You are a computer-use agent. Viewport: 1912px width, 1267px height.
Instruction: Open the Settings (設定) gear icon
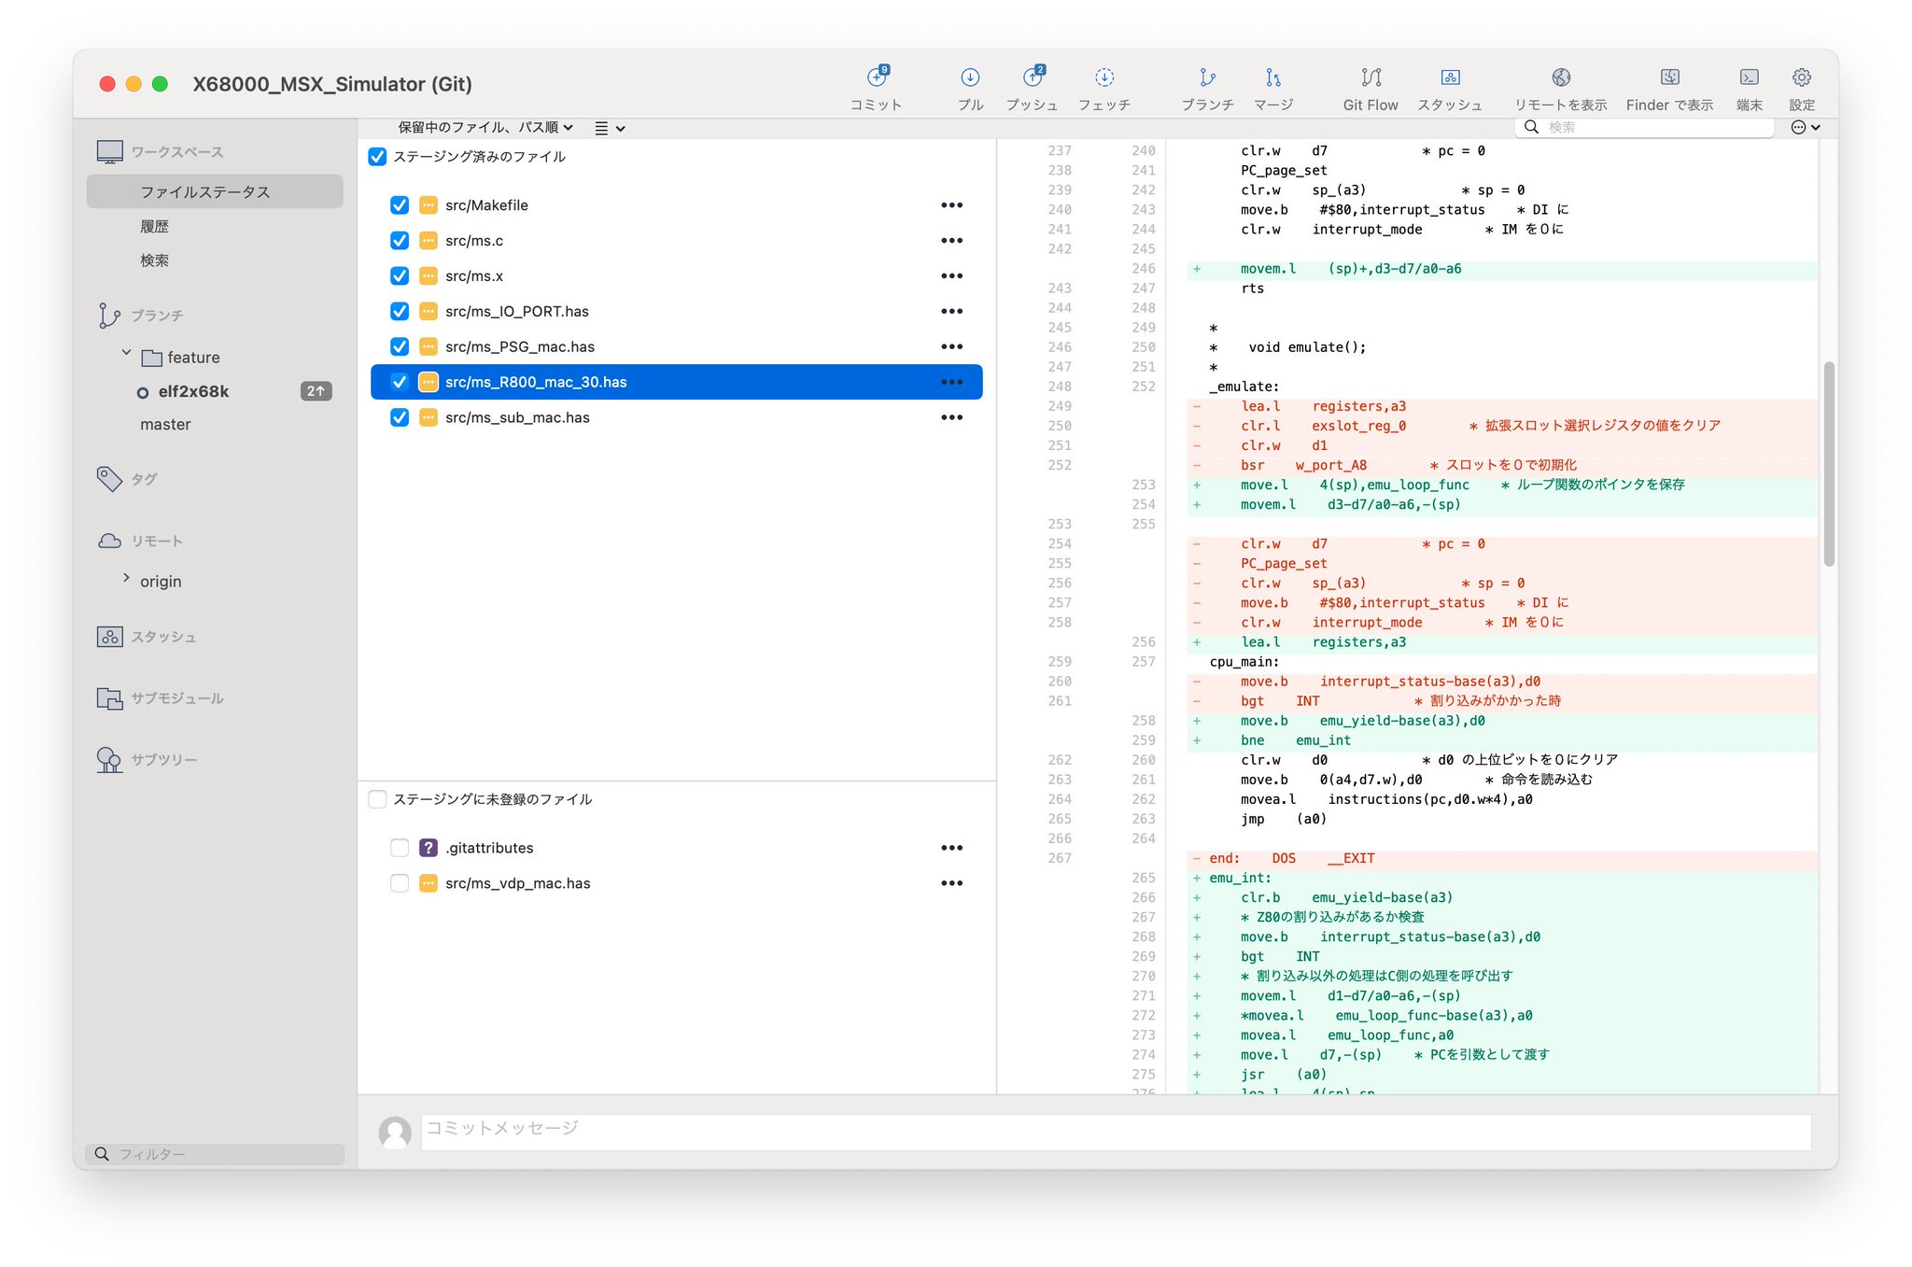coord(1802,77)
